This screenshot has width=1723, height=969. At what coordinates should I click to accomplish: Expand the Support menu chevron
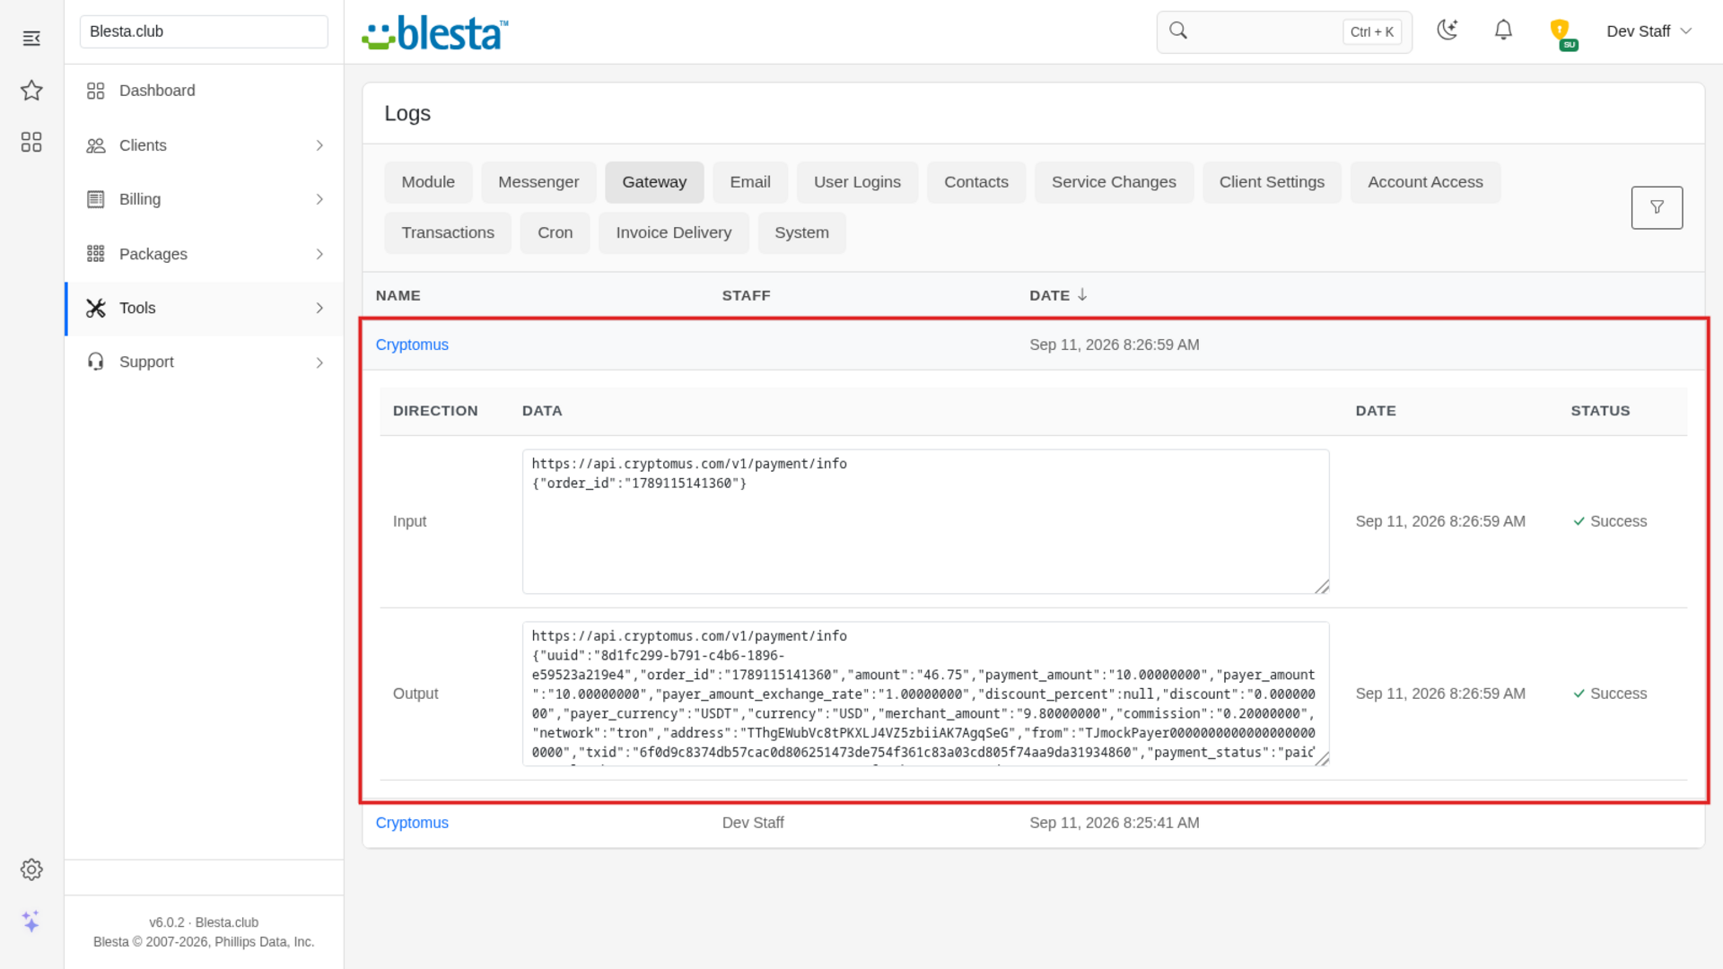(x=319, y=362)
